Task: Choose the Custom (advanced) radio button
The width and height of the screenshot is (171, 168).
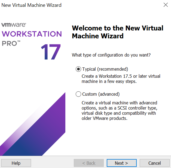Action: click(x=78, y=94)
